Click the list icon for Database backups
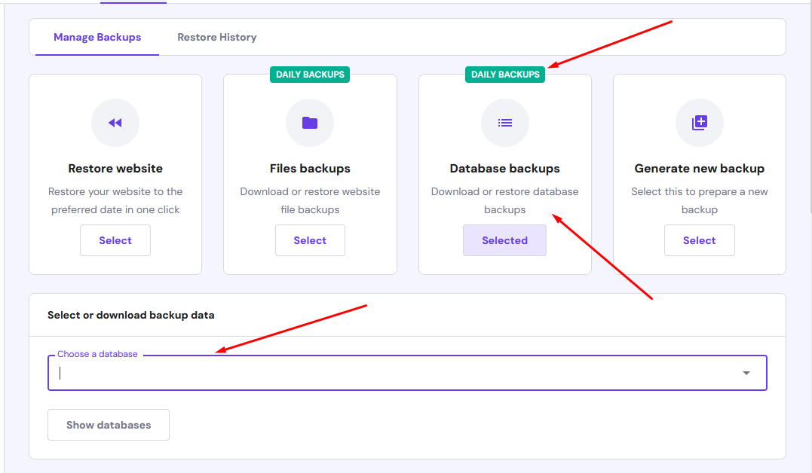This screenshot has width=812, height=473. click(x=505, y=123)
